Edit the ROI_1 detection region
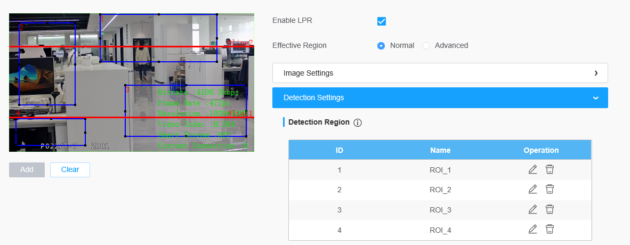Image resolution: width=630 pixels, height=245 pixels. pyautogui.click(x=532, y=169)
